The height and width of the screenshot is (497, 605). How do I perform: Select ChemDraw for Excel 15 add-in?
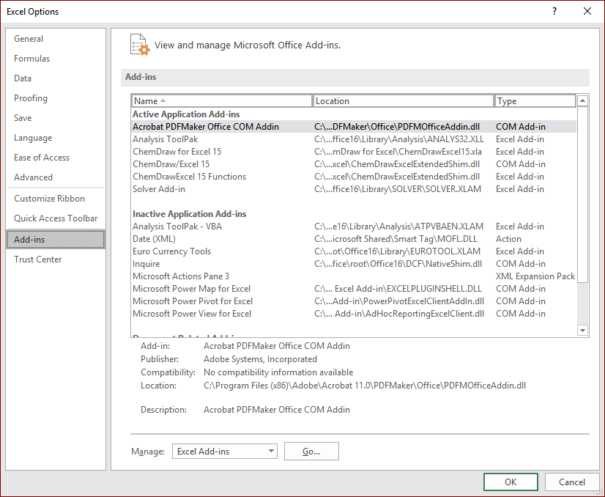354,152
